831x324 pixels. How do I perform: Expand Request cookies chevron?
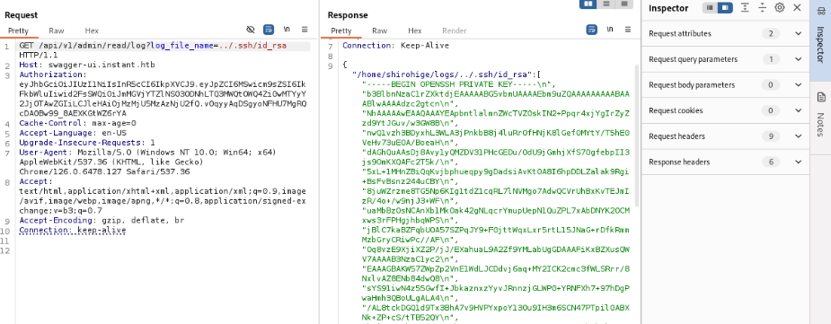[x=798, y=110]
